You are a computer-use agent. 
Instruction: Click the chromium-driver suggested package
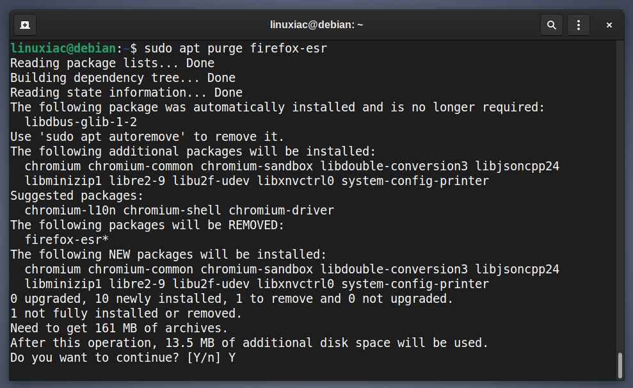pyautogui.click(x=282, y=211)
